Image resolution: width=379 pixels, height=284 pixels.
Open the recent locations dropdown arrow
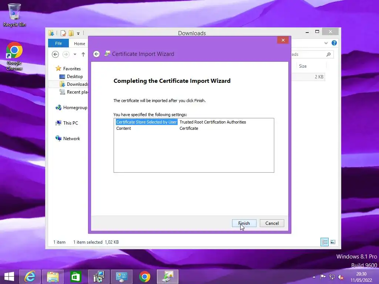point(75,54)
